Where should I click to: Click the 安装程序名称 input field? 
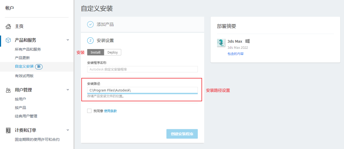point(142,69)
